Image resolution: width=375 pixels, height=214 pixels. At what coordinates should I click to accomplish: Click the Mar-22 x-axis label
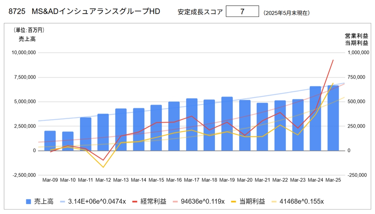tap(280, 180)
